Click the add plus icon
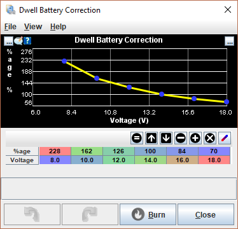This screenshot has height=229, width=238. 195,138
